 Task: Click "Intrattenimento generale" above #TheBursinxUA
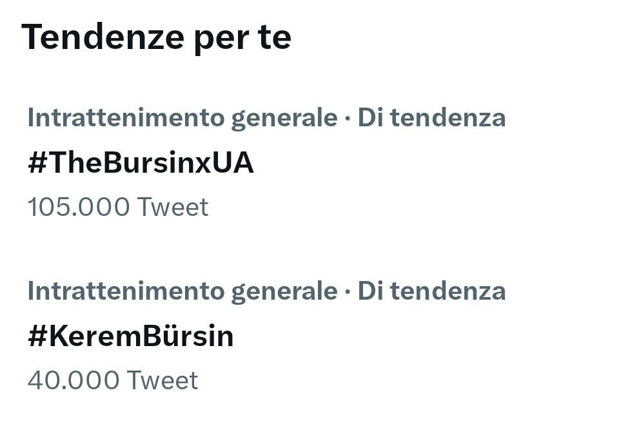coord(183,118)
